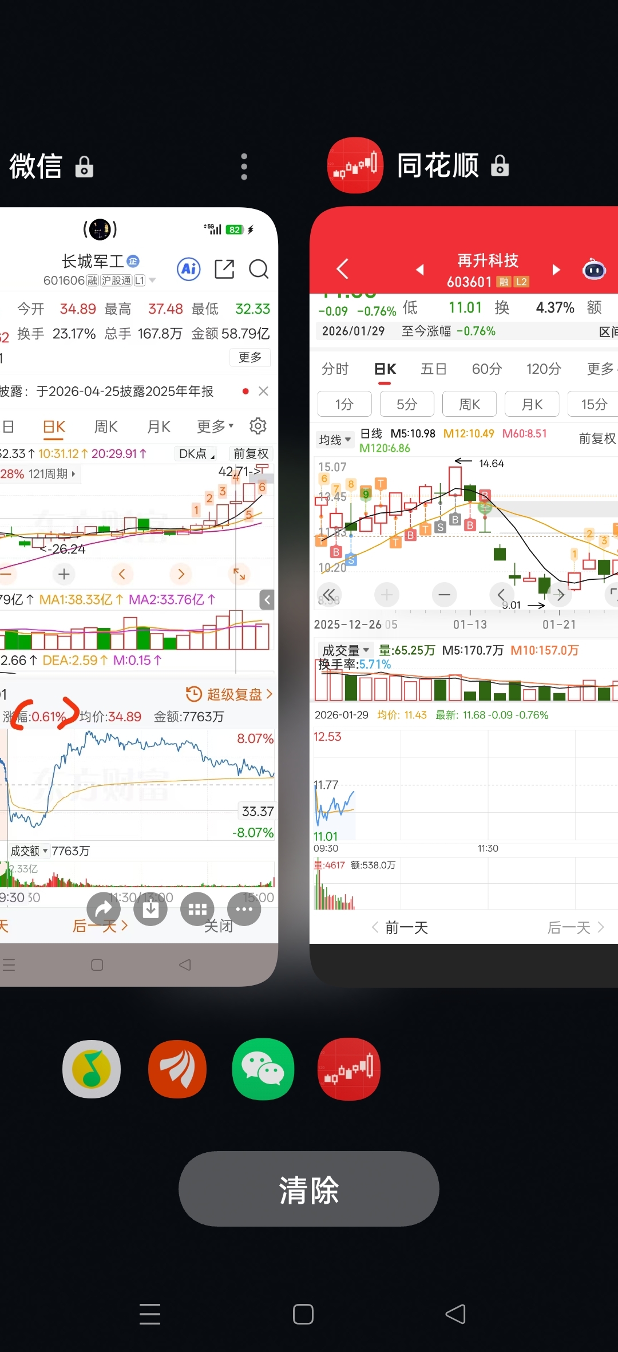The height and width of the screenshot is (1352, 618).
Task: Tap the 月K period button in 同花顺
Action: tap(532, 404)
